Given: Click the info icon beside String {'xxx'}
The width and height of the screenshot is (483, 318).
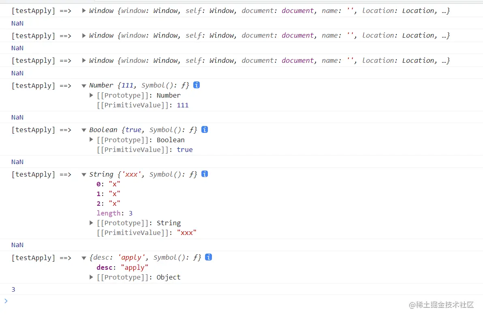Looking at the screenshot, I should [x=205, y=174].
